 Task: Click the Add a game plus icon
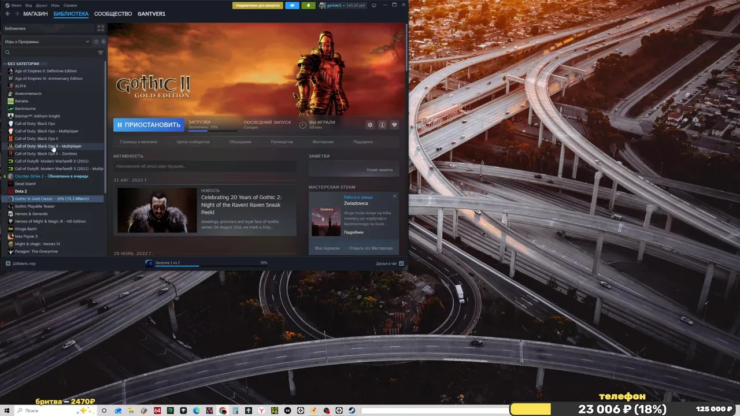click(8, 263)
